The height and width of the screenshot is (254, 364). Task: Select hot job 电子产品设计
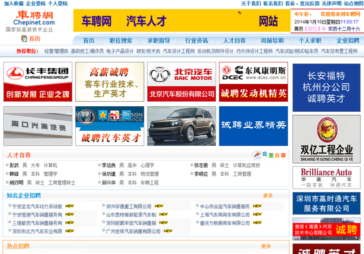pyautogui.click(x=120, y=51)
